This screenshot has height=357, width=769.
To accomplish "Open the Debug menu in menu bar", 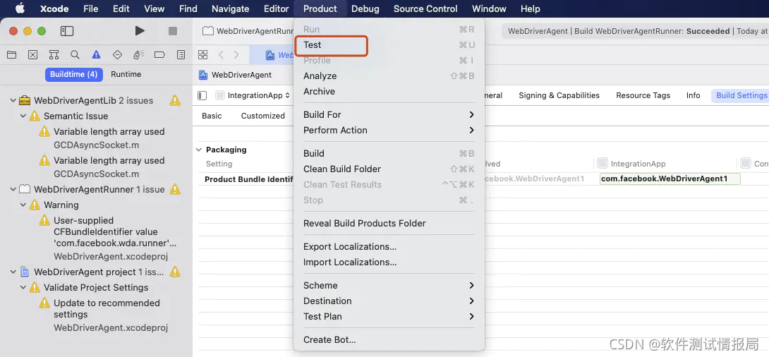I will 365,8.
